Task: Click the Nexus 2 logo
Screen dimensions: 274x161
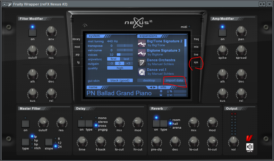Action: 138,23
